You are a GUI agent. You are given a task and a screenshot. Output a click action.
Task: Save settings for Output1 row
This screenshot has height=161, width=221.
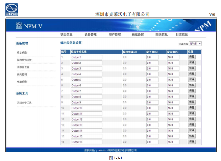[192, 57]
